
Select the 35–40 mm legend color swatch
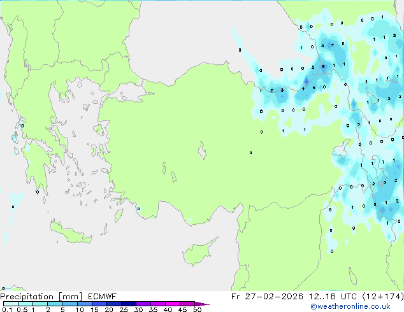(x=158, y=304)
